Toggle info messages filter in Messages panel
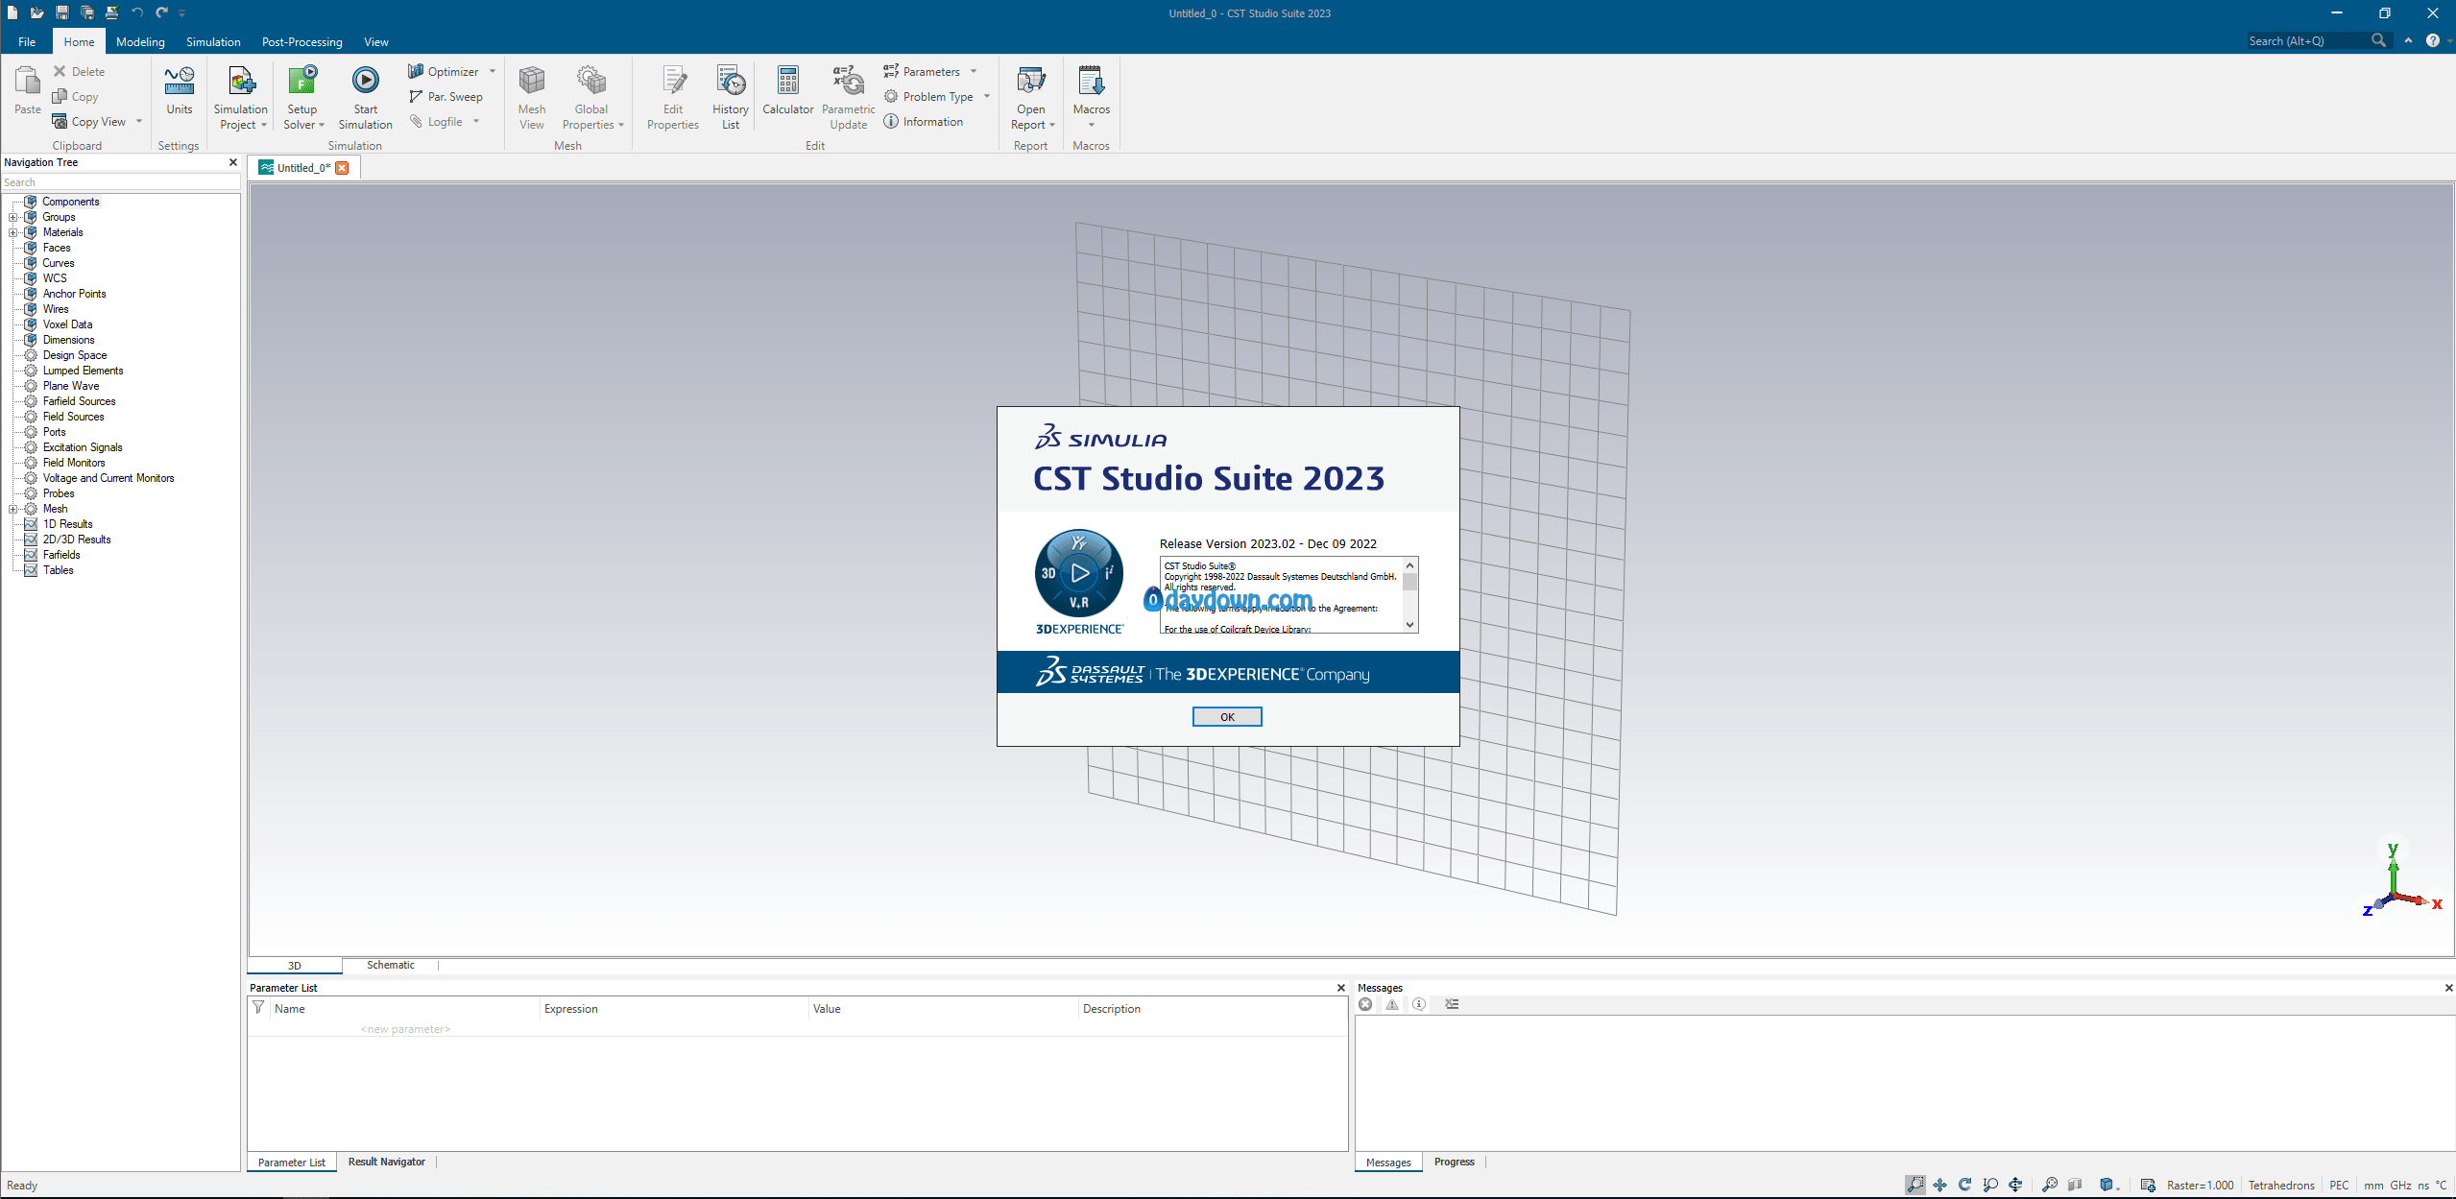Viewport: 2456px width, 1199px height. click(1419, 1004)
